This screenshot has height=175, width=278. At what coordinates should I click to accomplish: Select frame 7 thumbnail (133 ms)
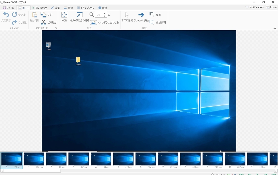click(x=168, y=160)
